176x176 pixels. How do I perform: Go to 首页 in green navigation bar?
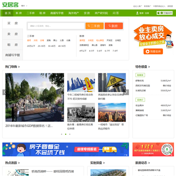[x=8, y=13]
